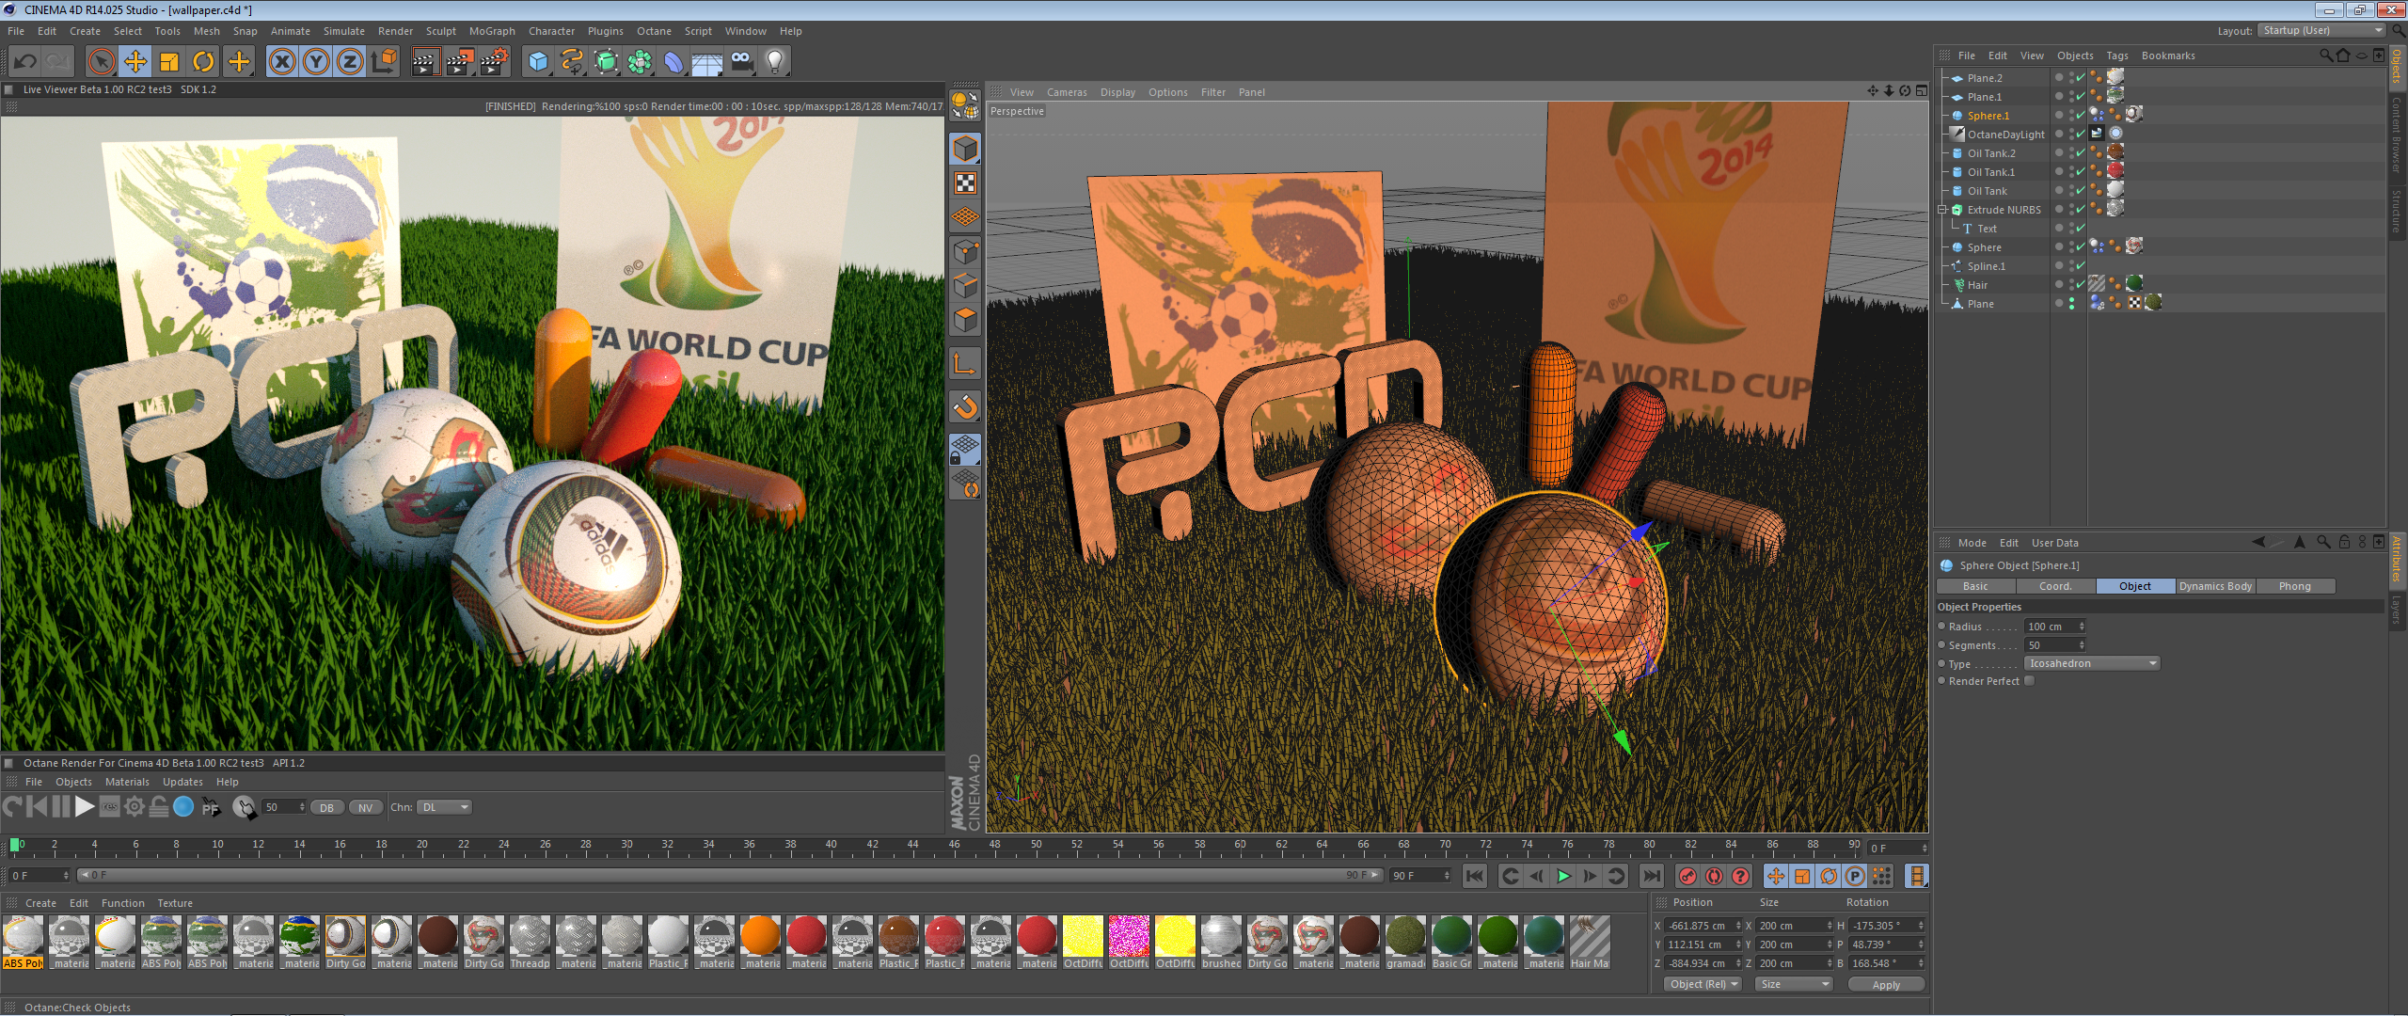The height and width of the screenshot is (1016, 2408).
Task: Enable the magnet Snap icon in sidebar
Action: click(965, 406)
